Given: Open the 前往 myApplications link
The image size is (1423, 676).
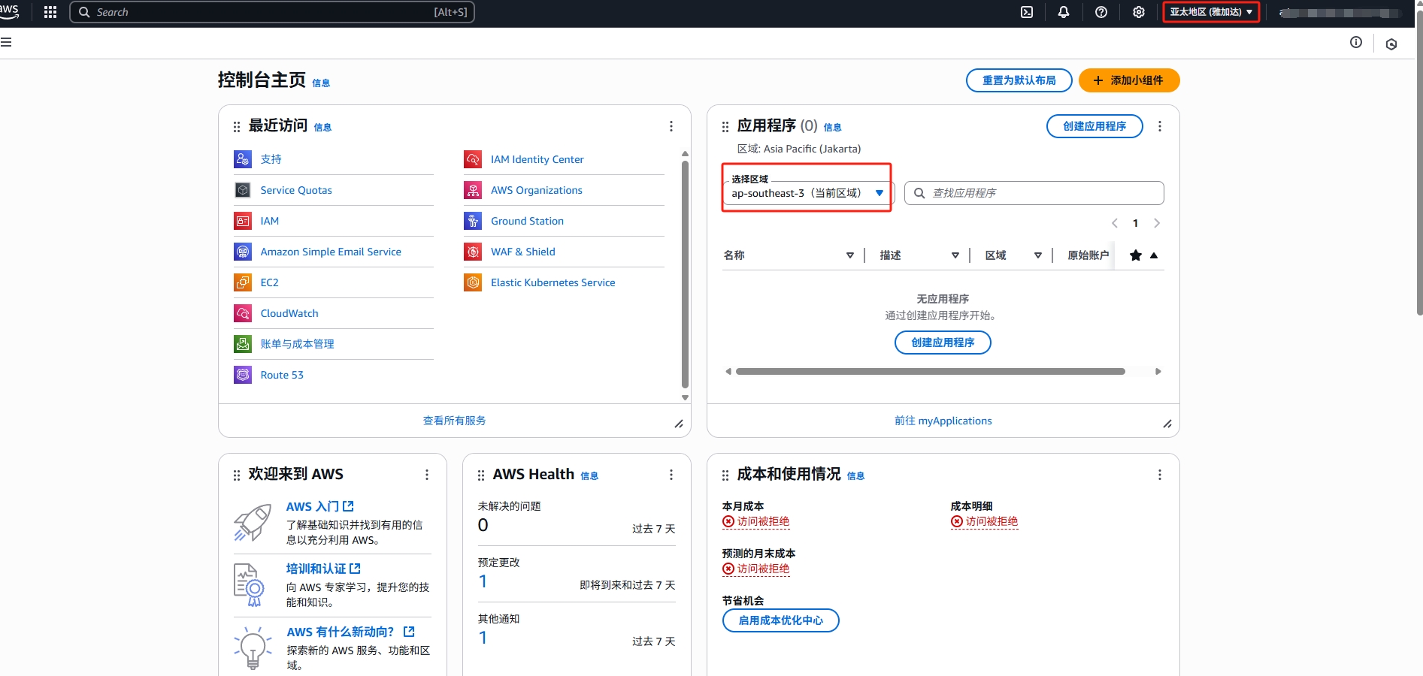Looking at the screenshot, I should (943, 421).
